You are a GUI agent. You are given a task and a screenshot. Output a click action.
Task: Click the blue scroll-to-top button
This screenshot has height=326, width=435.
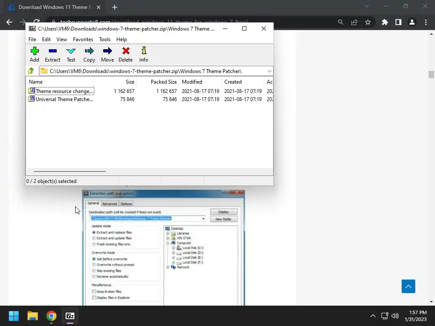point(408,287)
